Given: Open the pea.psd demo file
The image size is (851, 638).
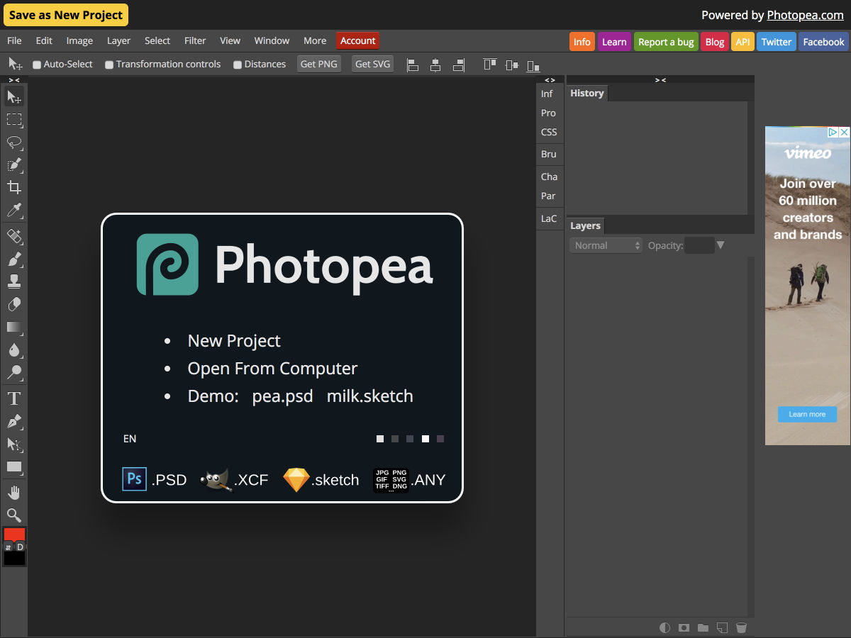Looking at the screenshot, I should pos(282,396).
